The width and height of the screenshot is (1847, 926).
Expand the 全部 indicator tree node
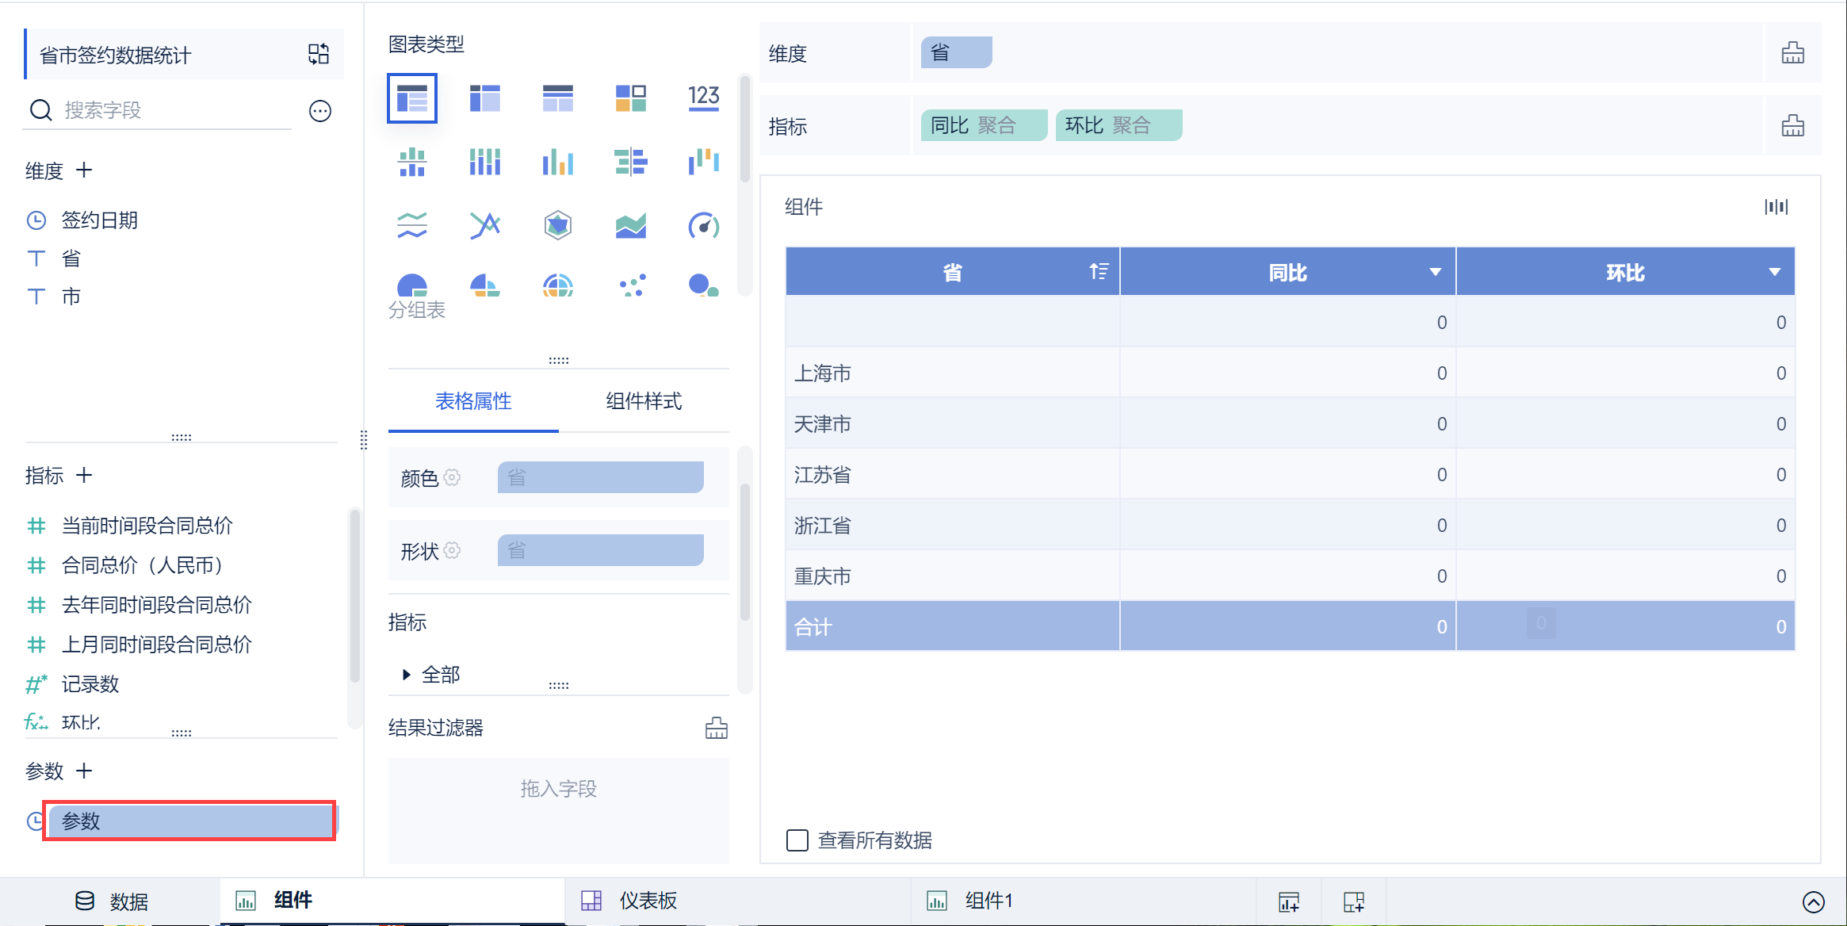tap(407, 675)
